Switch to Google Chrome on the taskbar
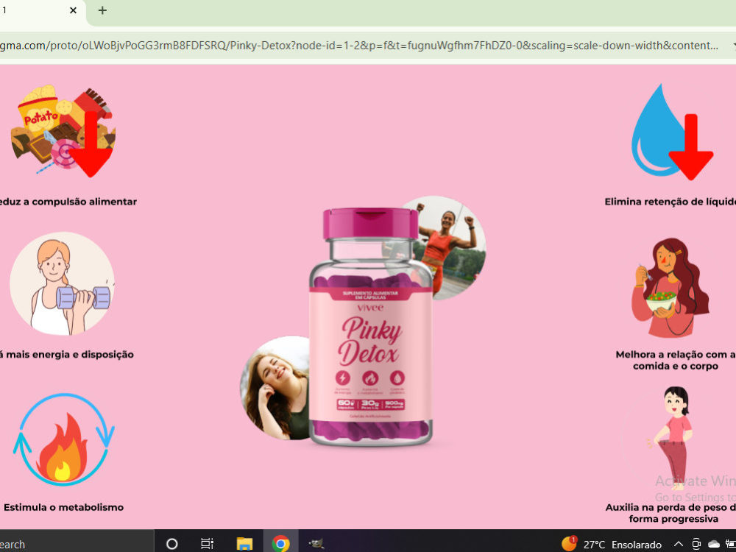Screen dimensions: 736x552 280,544
